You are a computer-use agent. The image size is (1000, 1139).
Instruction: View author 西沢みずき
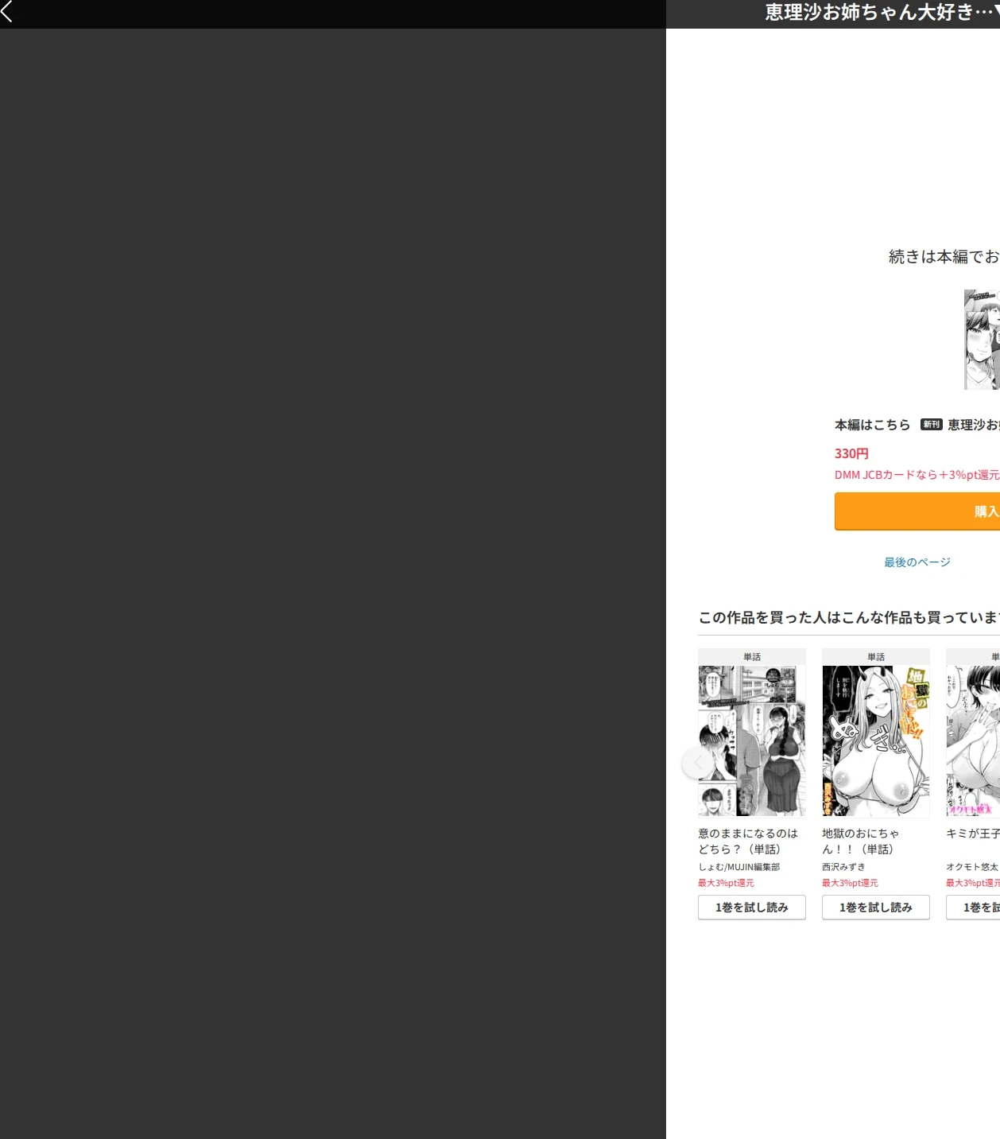click(843, 867)
